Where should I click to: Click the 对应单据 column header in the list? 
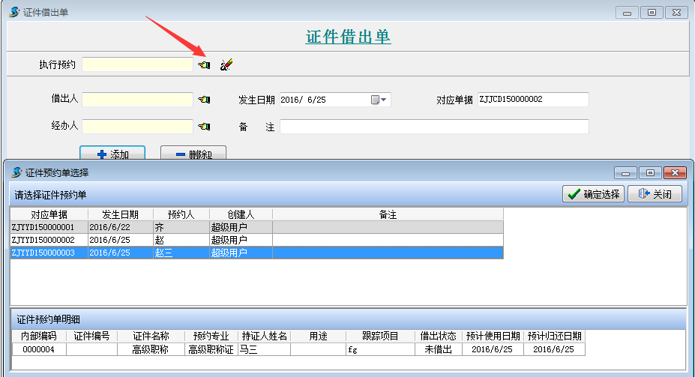pos(49,214)
